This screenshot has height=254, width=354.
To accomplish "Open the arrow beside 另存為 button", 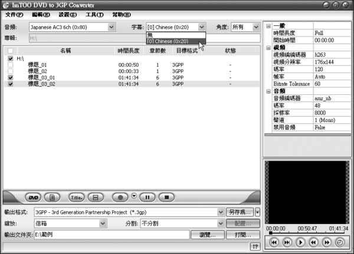I will coord(257,212).
